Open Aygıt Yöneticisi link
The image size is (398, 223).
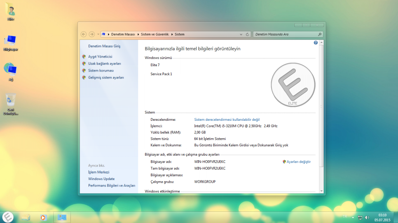pos(100,57)
